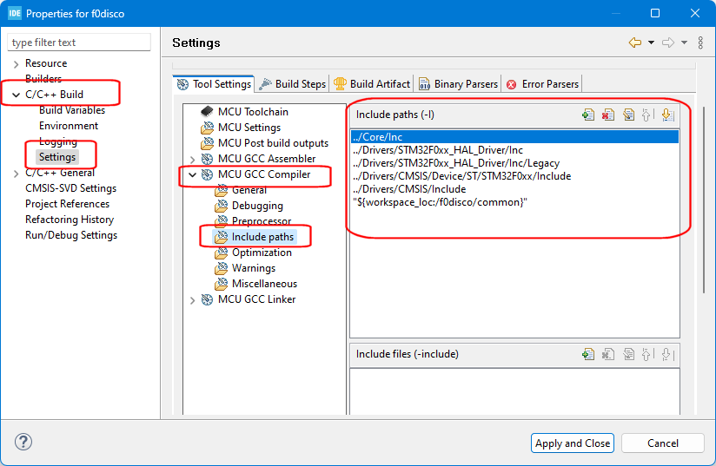This screenshot has width=716, height=466.
Task: Add a new include path entry
Action: click(588, 115)
